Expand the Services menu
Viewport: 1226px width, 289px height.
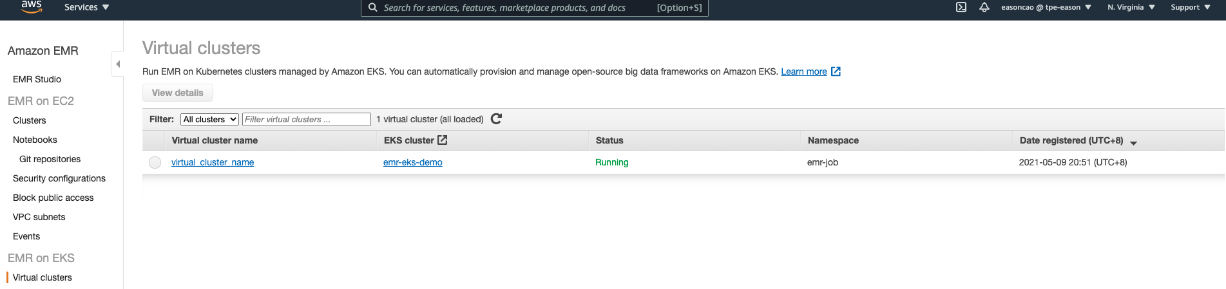(x=86, y=8)
